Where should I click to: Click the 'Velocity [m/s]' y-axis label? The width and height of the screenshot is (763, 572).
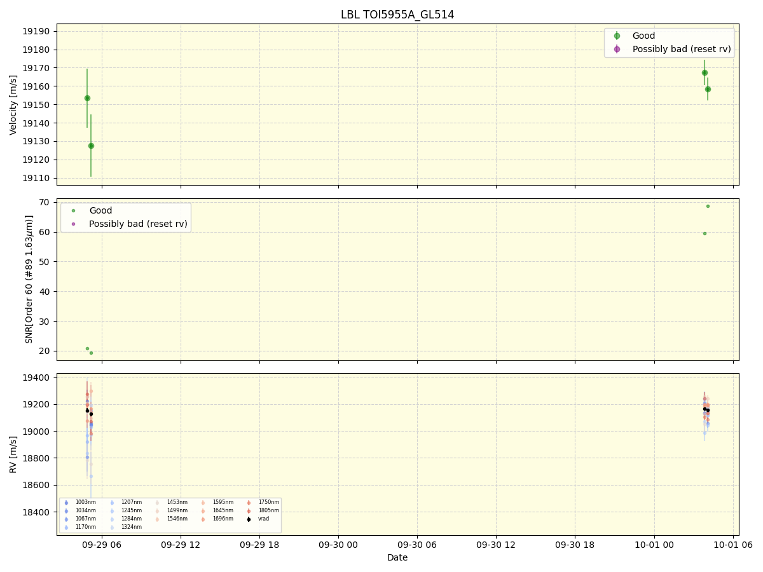point(13,105)
